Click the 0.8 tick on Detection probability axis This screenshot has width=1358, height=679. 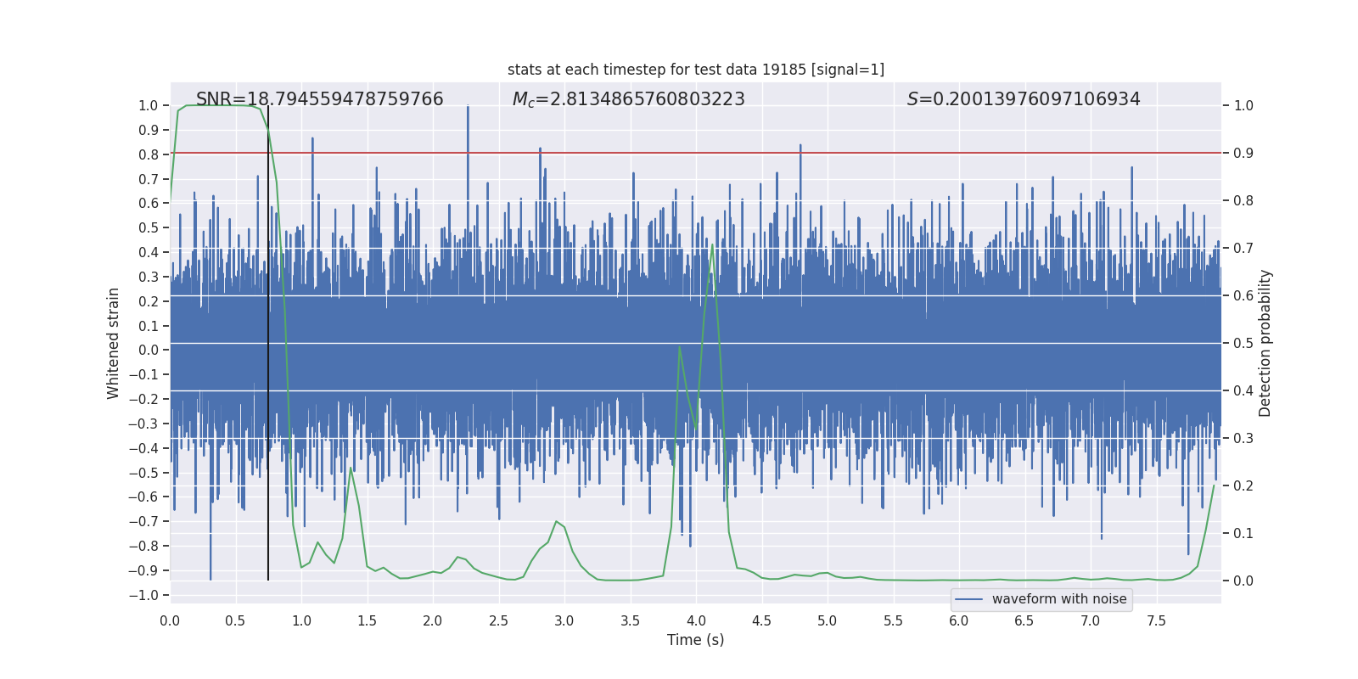1243,201
